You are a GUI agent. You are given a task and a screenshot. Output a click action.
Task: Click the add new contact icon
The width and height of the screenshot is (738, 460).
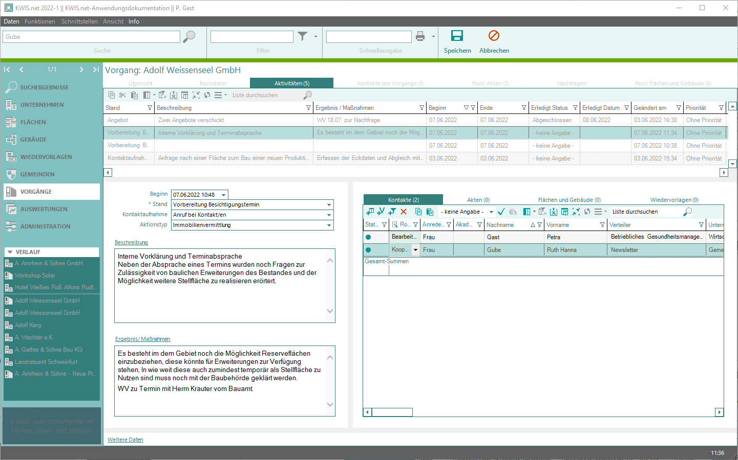coord(370,212)
